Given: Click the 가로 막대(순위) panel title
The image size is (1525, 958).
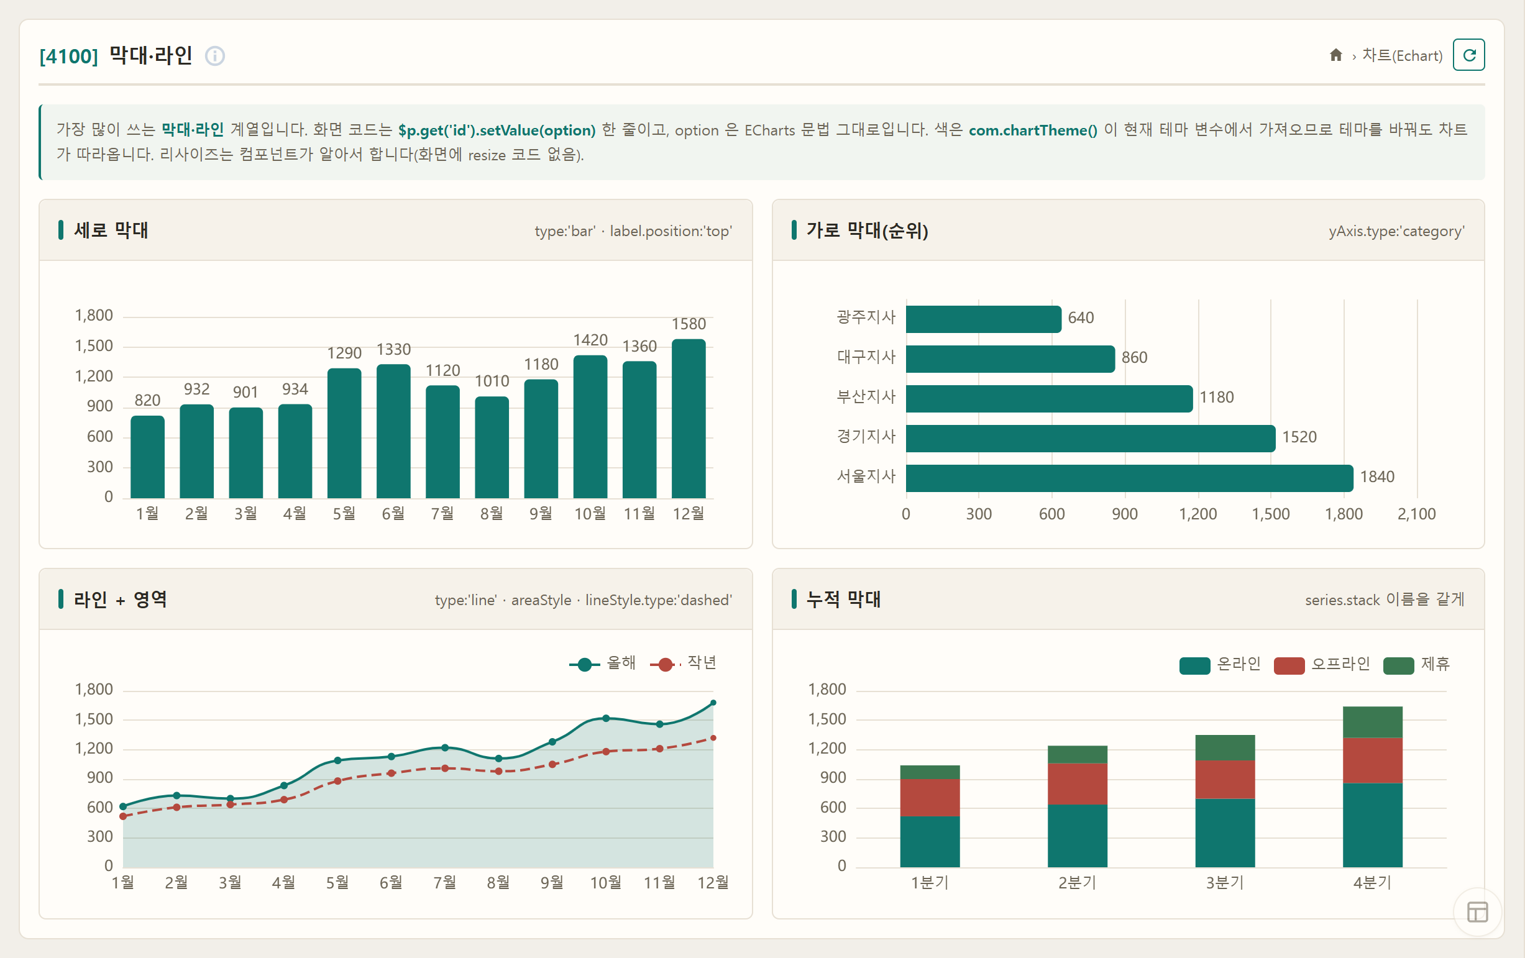Looking at the screenshot, I should 867,230.
